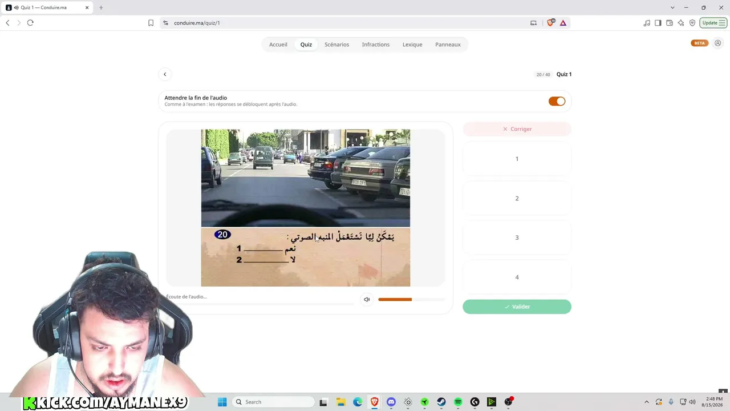Click the 'Écoute de l'audio...' status text
This screenshot has width=730, height=411.
pyautogui.click(x=186, y=297)
